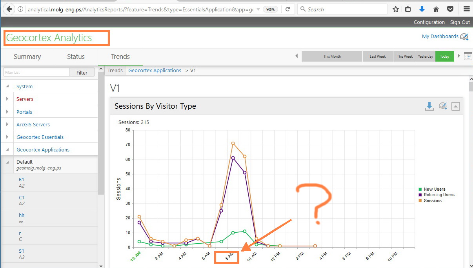Viewport: 473px width, 268px height.
Task: Click Geocortex Applications breadcrumb link
Action: 155,71
